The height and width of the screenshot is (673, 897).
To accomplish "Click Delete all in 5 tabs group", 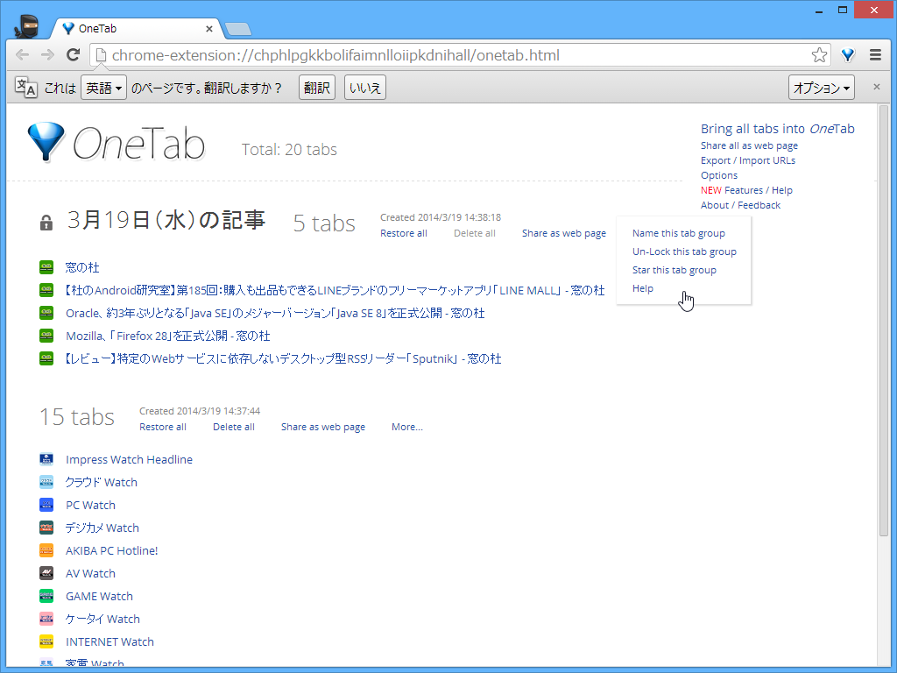I will pos(474,233).
